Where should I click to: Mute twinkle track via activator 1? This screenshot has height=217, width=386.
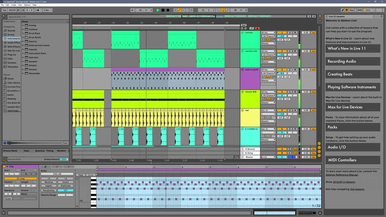click(x=282, y=33)
